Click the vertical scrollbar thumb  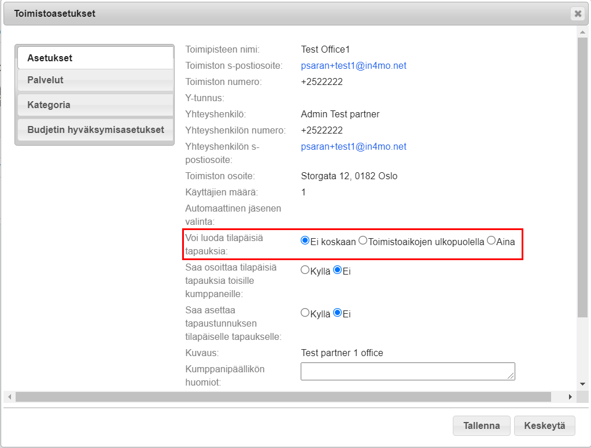pos(582,173)
